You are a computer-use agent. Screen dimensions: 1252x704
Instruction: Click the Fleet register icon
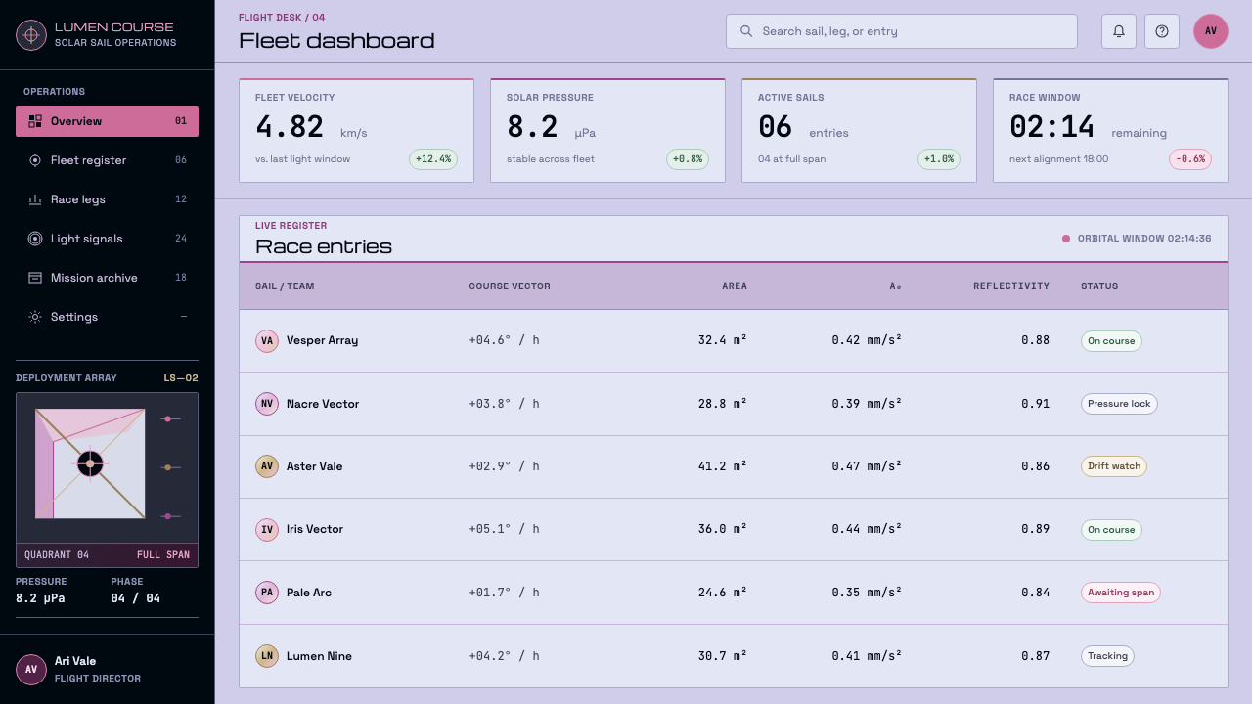pos(35,160)
